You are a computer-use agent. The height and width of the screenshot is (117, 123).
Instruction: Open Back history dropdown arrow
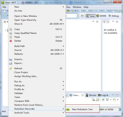tap(102, 11)
